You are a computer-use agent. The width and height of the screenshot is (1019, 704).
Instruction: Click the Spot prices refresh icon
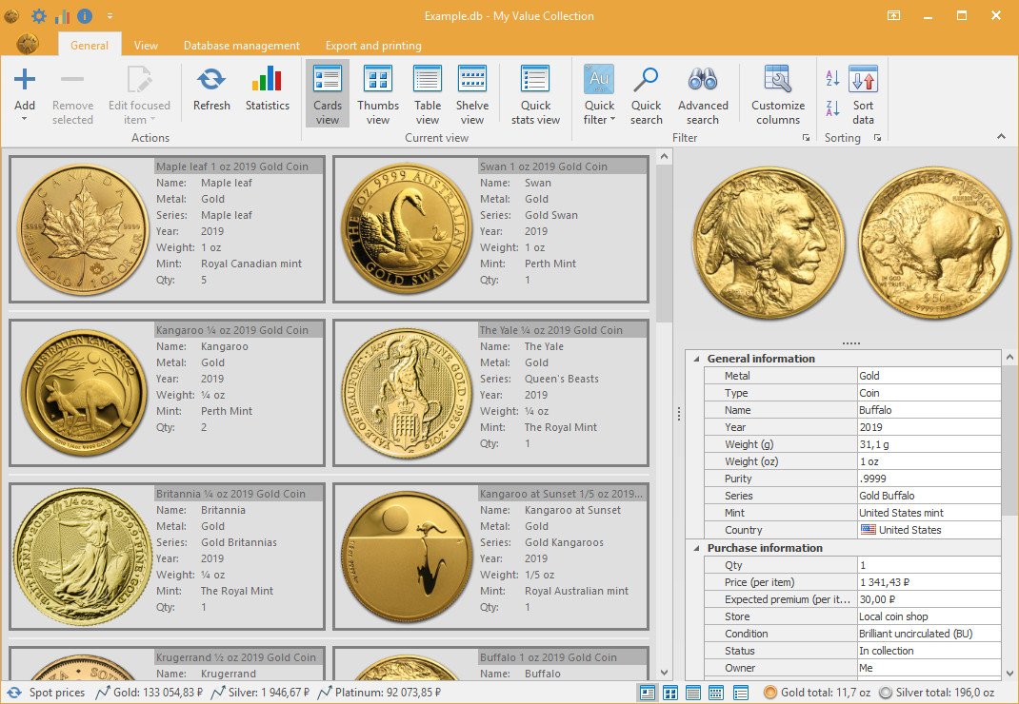coord(14,693)
